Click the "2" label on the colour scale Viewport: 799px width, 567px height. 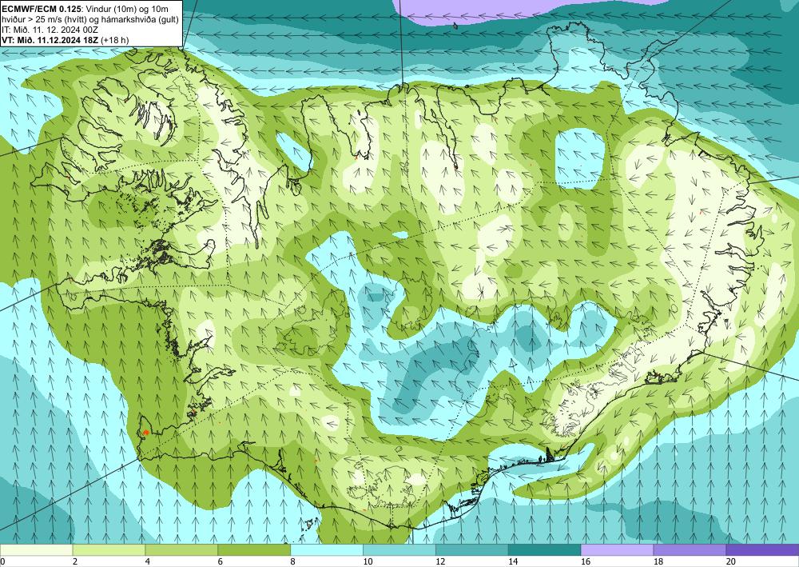[75, 561]
